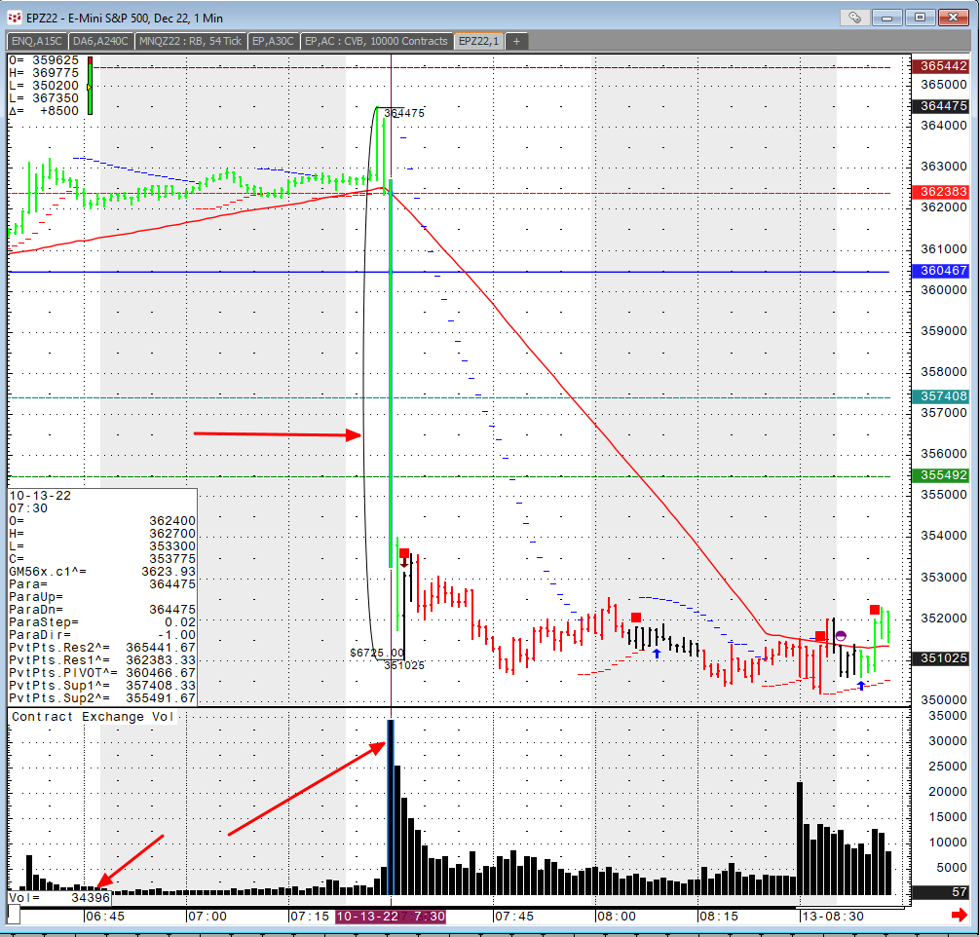Click the Contract Exchange Vol study title
Image resolution: width=979 pixels, height=937 pixels.
coord(93,717)
